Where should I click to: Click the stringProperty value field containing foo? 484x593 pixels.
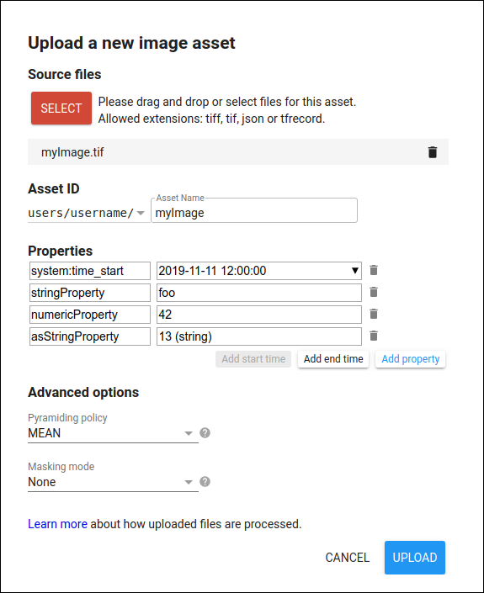point(259,293)
